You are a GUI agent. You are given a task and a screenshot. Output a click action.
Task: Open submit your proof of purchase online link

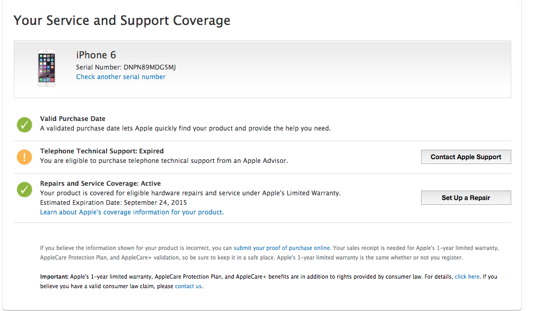[x=282, y=248]
